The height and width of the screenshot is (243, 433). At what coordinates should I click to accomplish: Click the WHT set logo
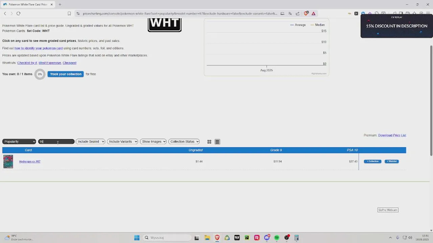165,25
